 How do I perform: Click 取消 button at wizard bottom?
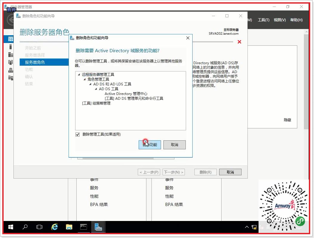click(x=230, y=172)
